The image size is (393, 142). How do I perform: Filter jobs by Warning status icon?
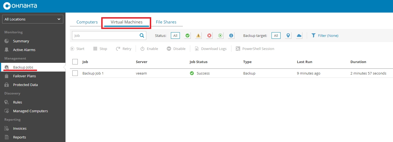pos(198,35)
